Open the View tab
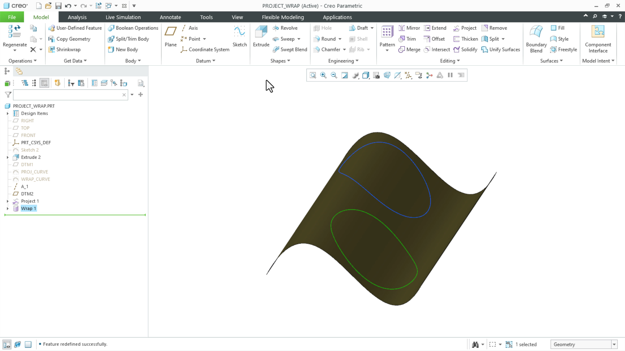 237,17
